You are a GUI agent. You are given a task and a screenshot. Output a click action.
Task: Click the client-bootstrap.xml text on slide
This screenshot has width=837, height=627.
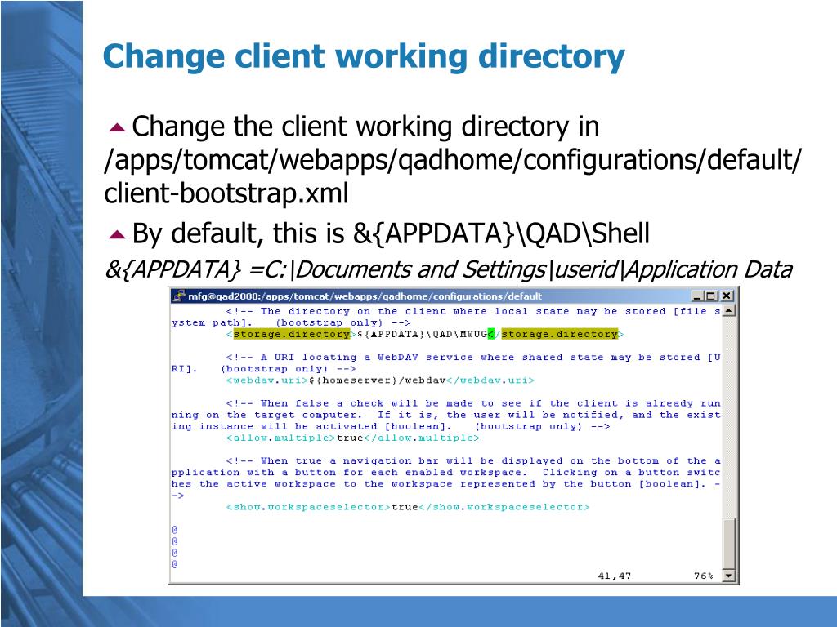click(x=226, y=193)
